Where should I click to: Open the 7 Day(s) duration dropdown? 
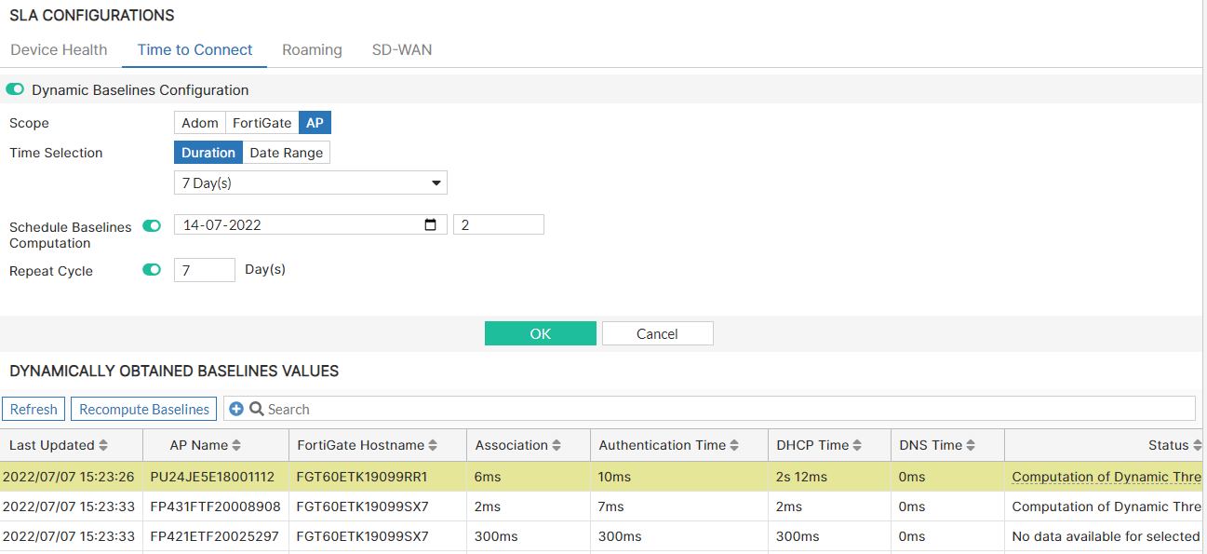[x=311, y=182]
